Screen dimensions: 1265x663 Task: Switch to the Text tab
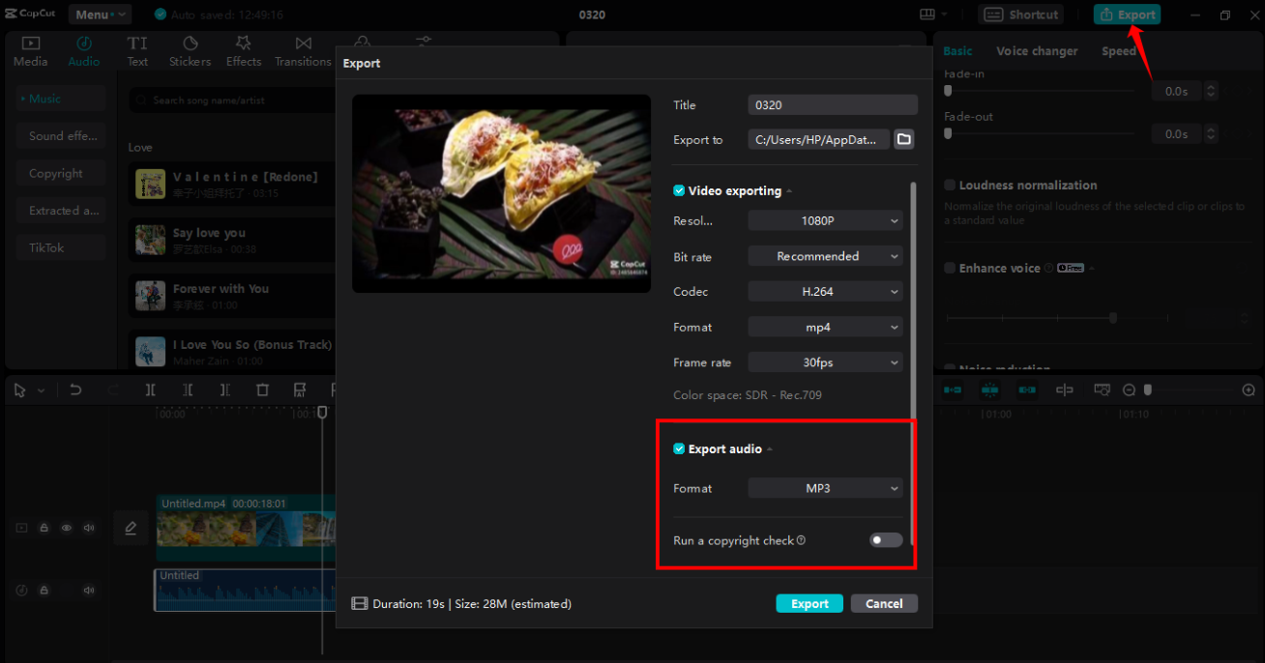[x=137, y=51]
